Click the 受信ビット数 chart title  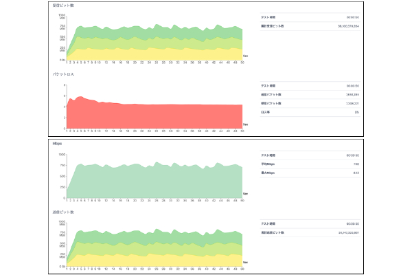(64, 5)
